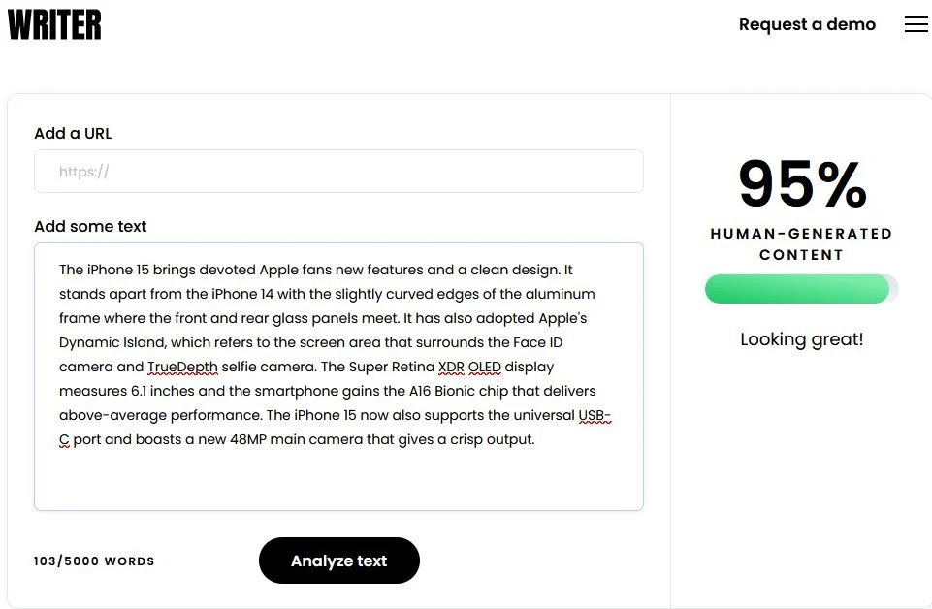Click the Looking great! message

click(x=801, y=339)
